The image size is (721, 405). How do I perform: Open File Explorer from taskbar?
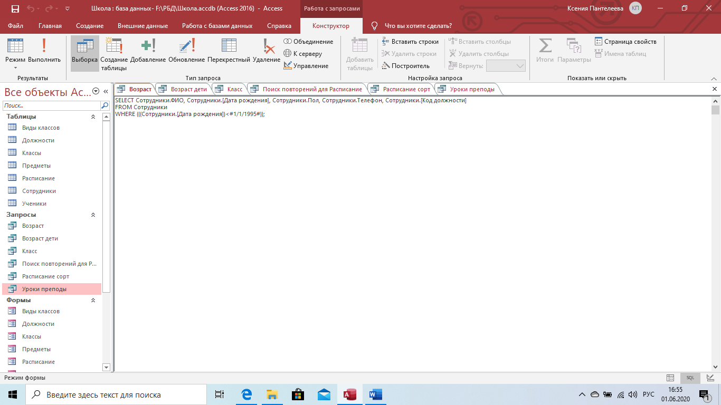click(x=272, y=394)
